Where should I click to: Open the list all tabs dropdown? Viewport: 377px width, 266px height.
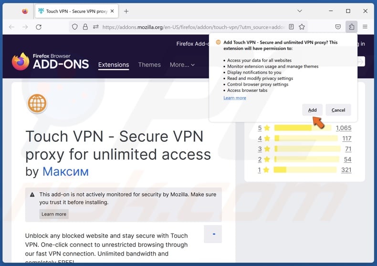click(x=300, y=11)
